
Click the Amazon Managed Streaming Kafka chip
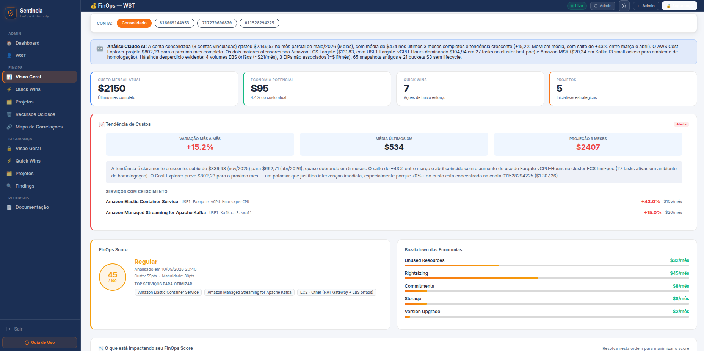pos(249,293)
